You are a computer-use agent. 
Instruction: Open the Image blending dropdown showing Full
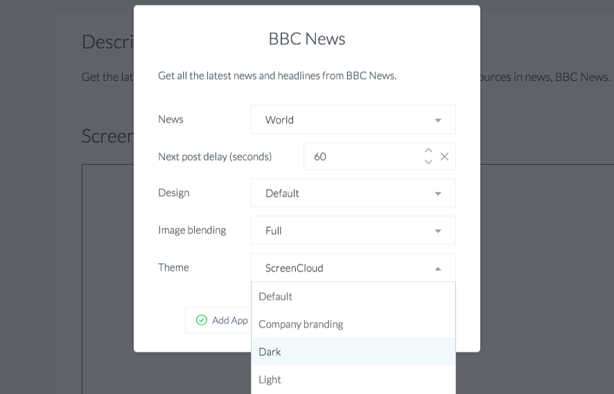[353, 231]
